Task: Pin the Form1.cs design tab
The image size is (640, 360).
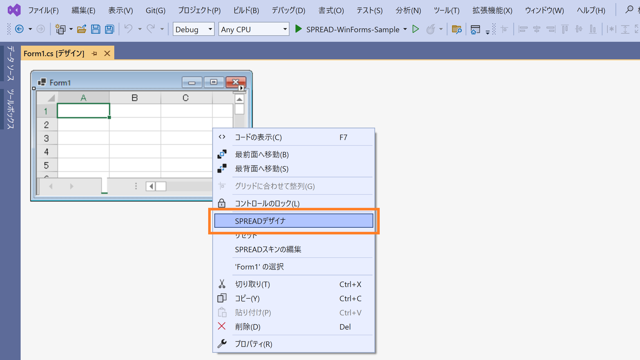Action: (x=94, y=53)
